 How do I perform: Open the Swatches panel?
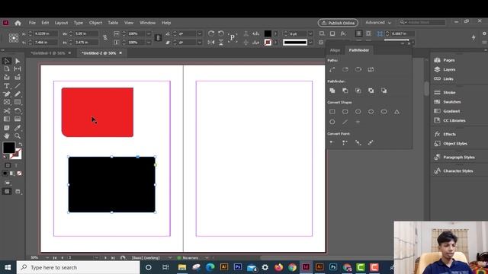452,101
